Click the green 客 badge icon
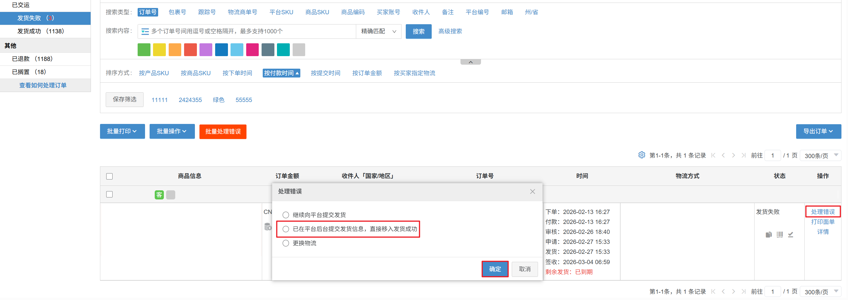848x300 pixels. (x=159, y=195)
